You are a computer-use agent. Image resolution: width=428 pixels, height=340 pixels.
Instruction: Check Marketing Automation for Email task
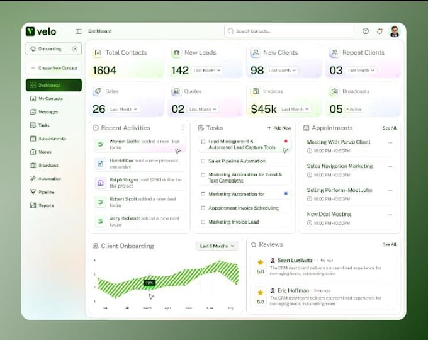203,174
